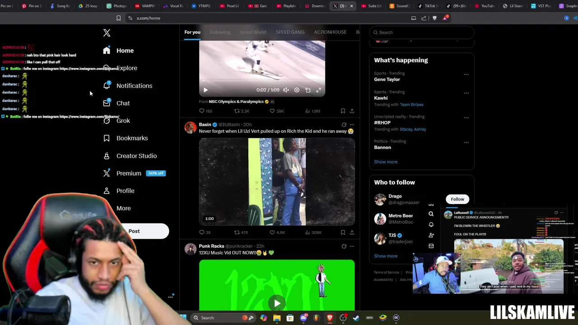Repost Basin's post (478)
This screenshot has height=325, width=578.
(x=241, y=232)
